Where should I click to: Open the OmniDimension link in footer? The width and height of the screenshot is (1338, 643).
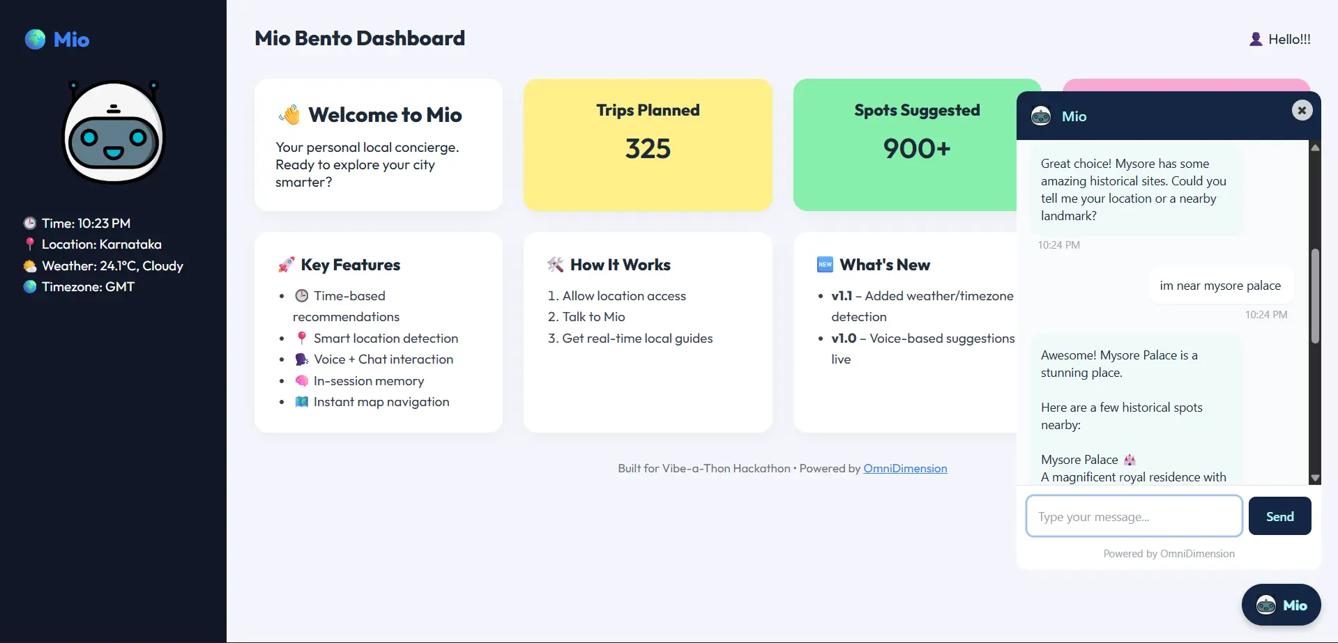(904, 468)
